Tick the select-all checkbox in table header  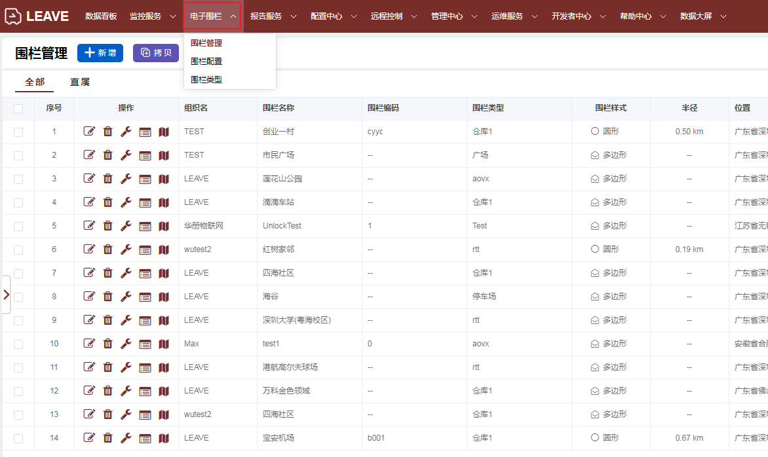(x=18, y=109)
